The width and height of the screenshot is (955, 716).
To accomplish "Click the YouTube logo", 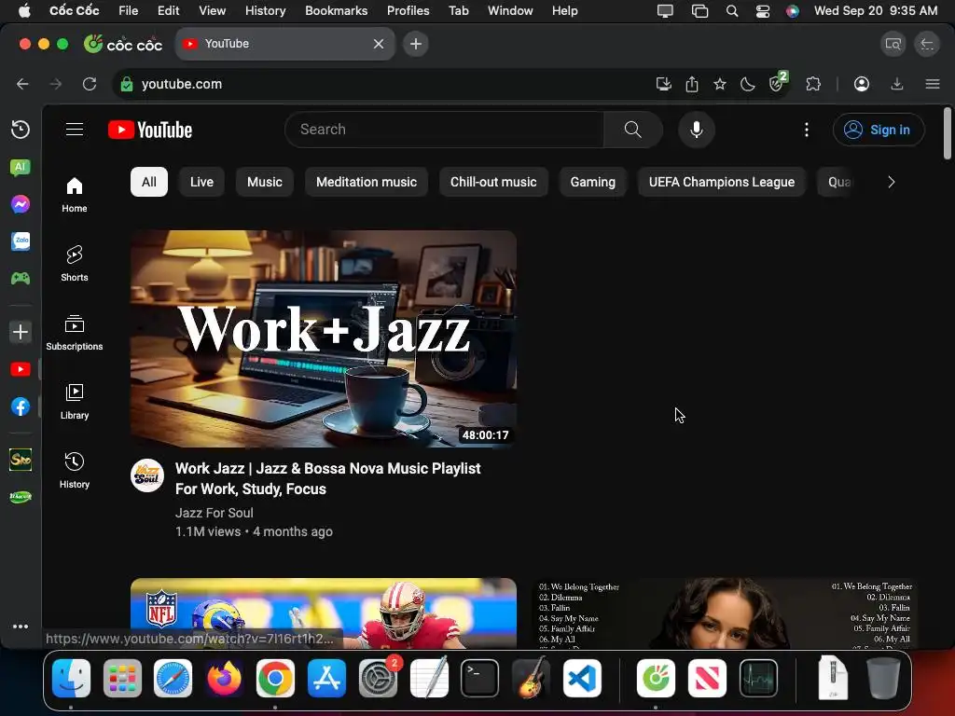I will 150,130.
